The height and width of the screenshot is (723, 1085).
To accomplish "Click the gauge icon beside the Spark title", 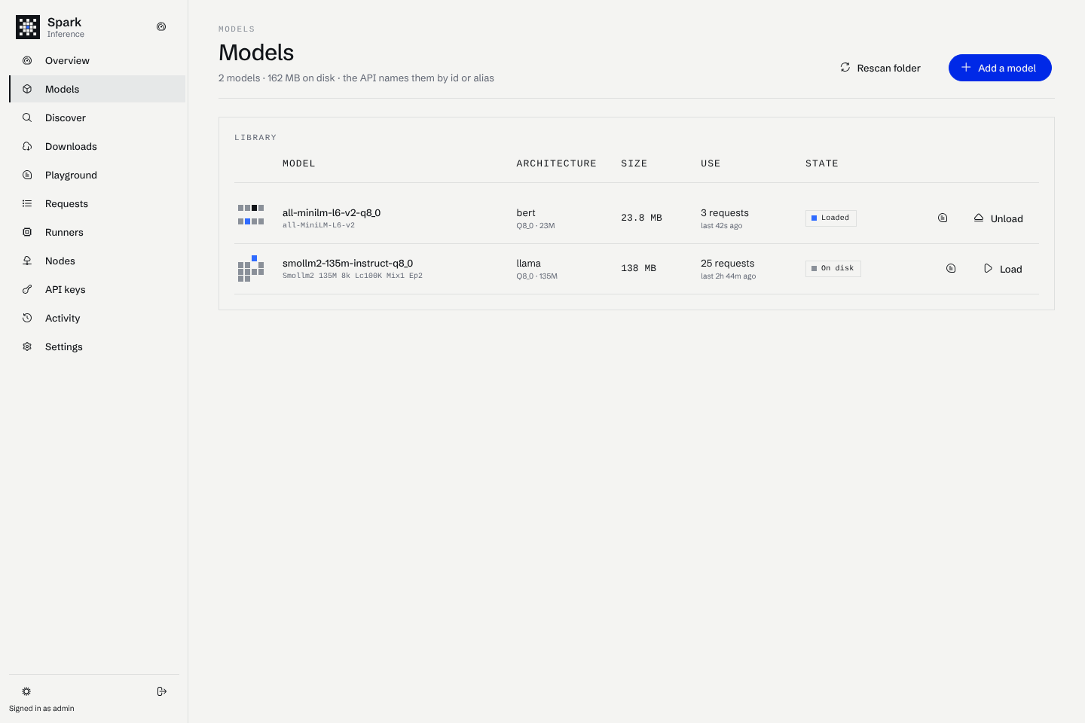I will pos(161,26).
